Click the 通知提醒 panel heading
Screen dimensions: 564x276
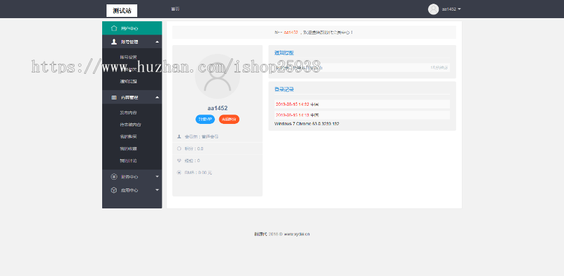(x=284, y=53)
